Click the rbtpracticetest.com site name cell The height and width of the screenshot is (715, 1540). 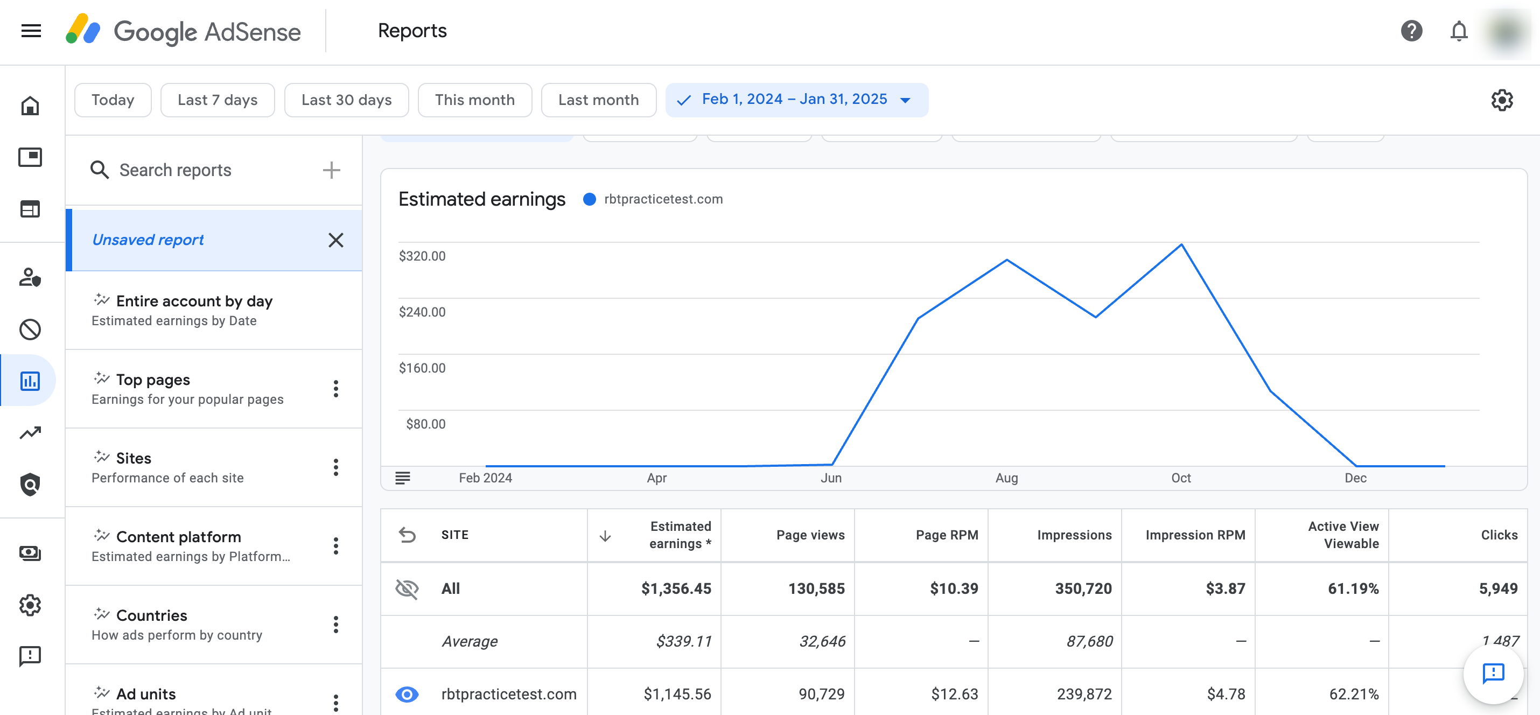point(509,694)
